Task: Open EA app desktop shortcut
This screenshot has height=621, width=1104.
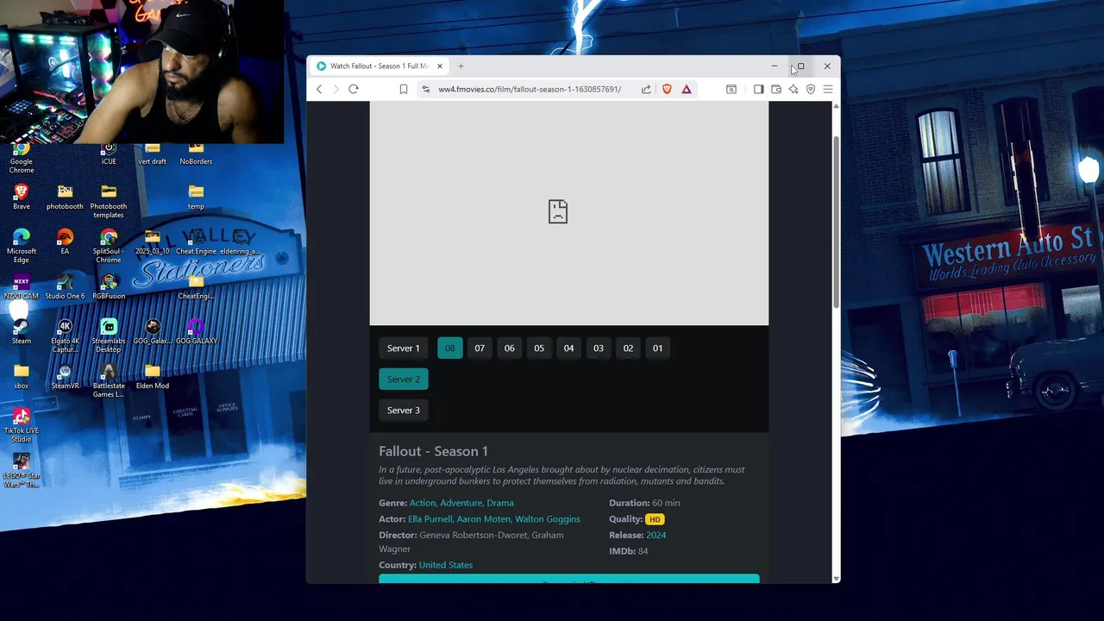Action: tap(65, 241)
